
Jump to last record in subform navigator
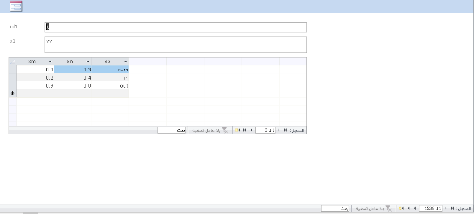[x=244, y=130]
